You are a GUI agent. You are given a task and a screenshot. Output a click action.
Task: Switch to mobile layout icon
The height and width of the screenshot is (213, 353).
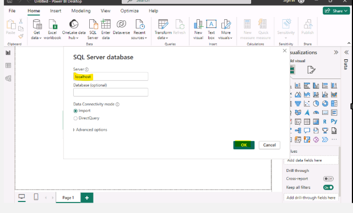(36, 197)
